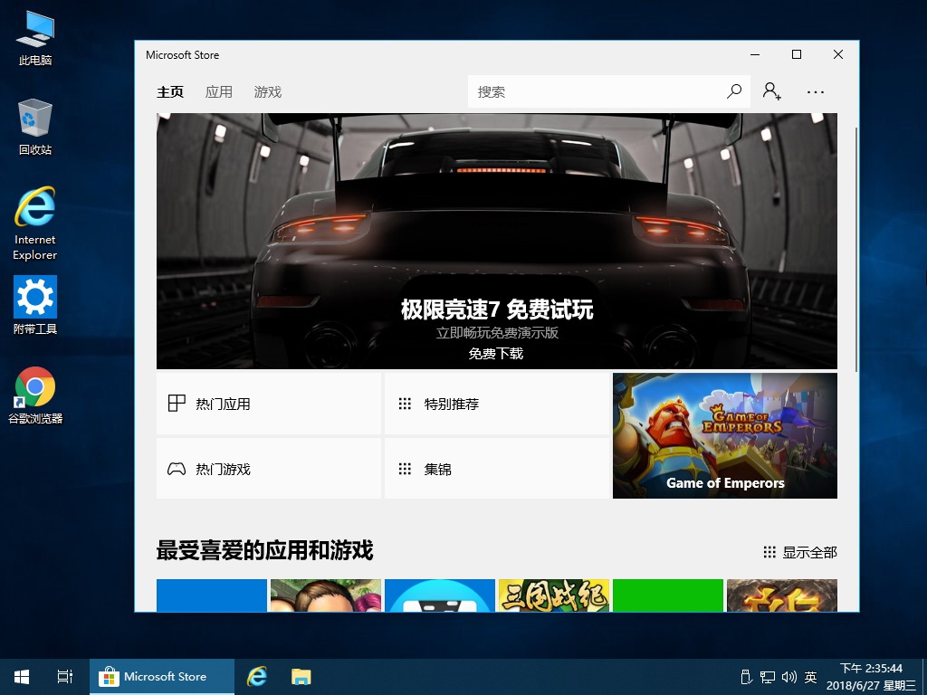Screen dimensions: 927x695
Task: Open 附带工具 gear desktop icon
Action: point(35,306)
